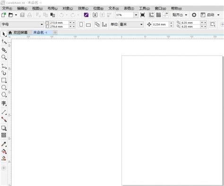This screenshot has width=224, height=186.
Task: Select the Pick tool arrow
Action: click(4, 34)
